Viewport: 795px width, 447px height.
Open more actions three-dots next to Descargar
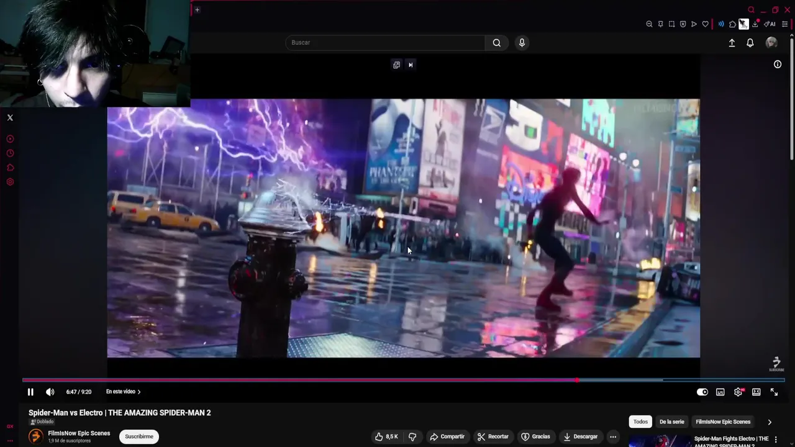613,436
